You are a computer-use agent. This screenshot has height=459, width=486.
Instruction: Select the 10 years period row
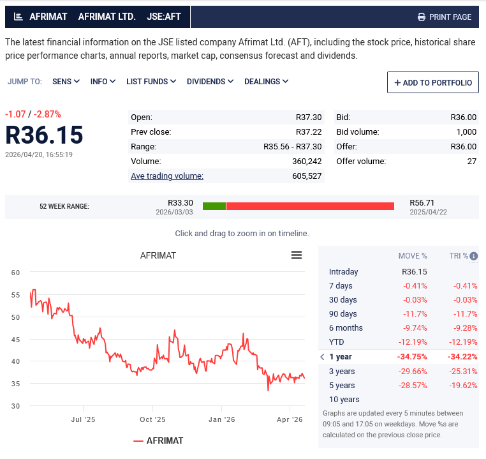398,400
